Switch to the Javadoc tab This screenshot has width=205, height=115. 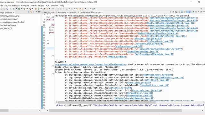72,12
